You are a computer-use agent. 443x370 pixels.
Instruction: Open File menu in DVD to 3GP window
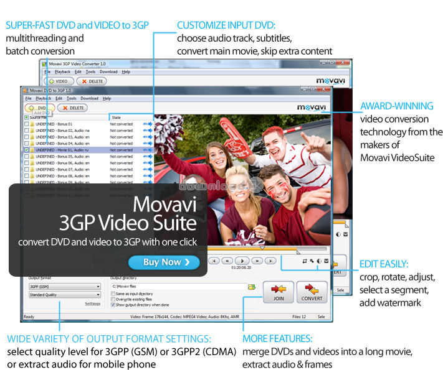point(28,98)
